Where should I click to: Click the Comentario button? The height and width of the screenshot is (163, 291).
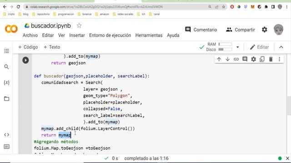[201, 29]
